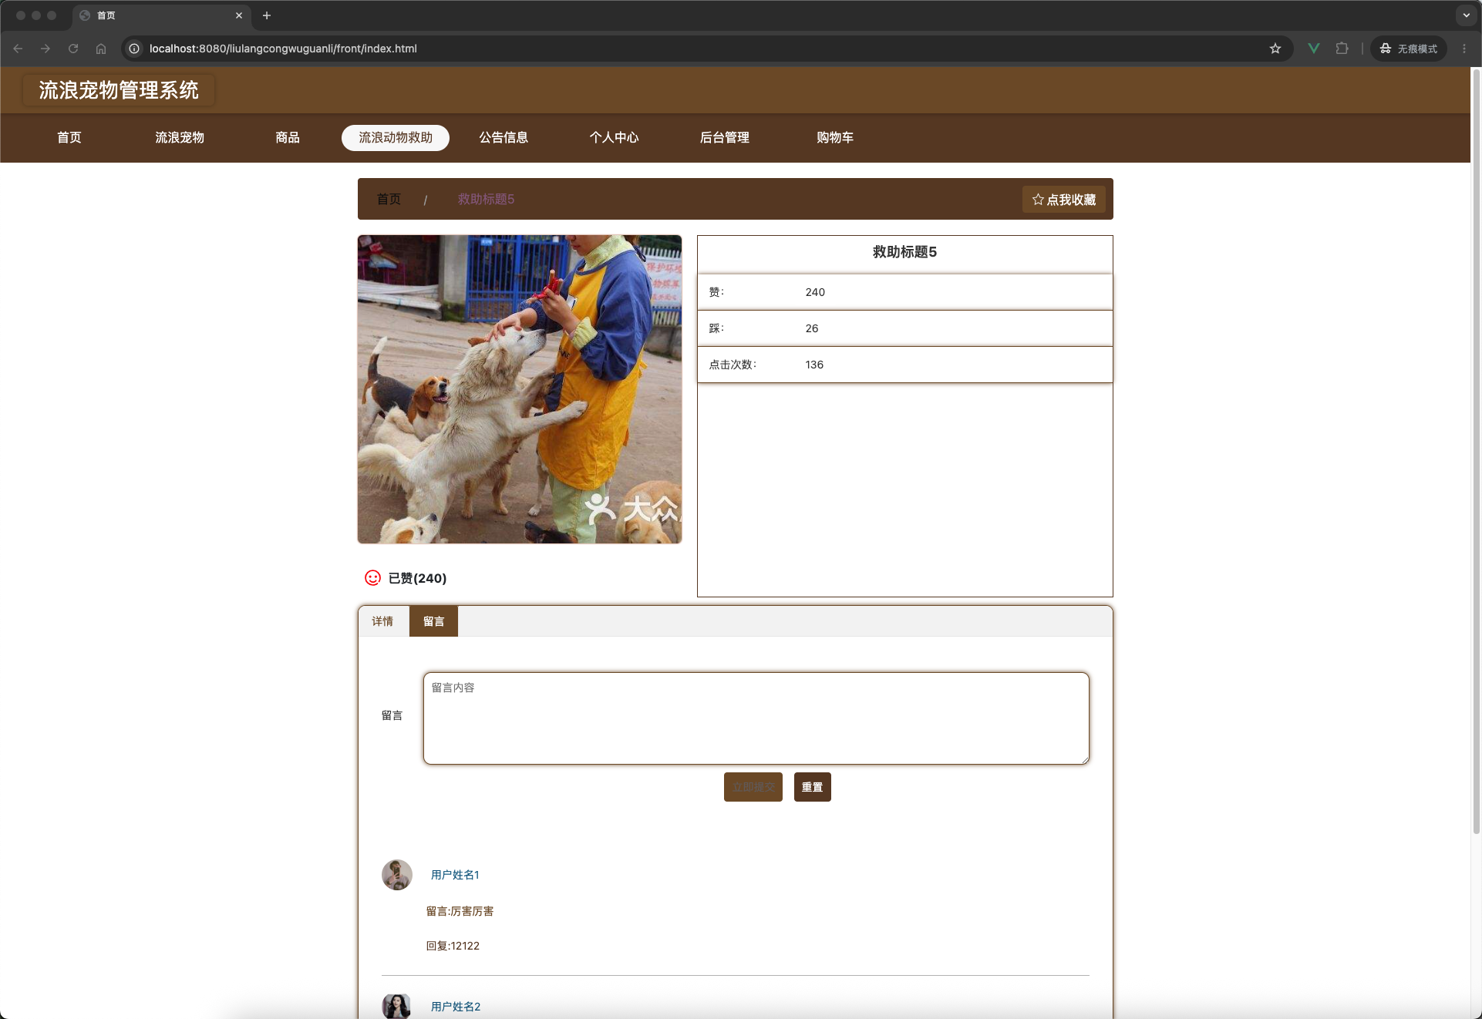Screen dimensions: 1482x1019
Task: Open 购物车 navigation item
Action: [835, 138]
